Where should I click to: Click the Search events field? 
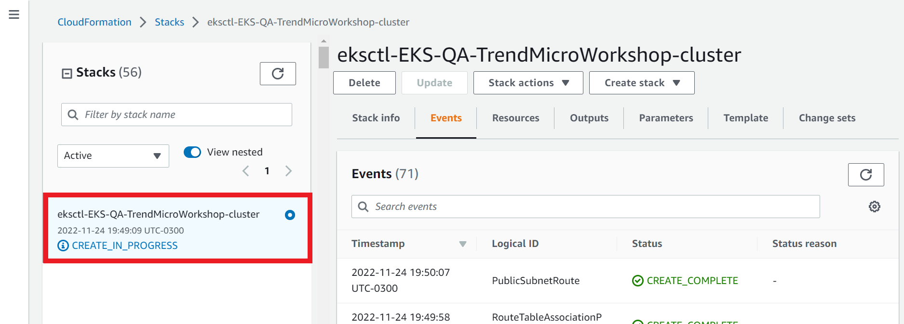tap(586, 207)
